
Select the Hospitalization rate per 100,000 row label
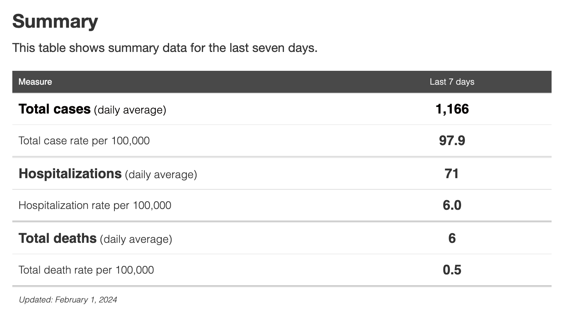95,205
